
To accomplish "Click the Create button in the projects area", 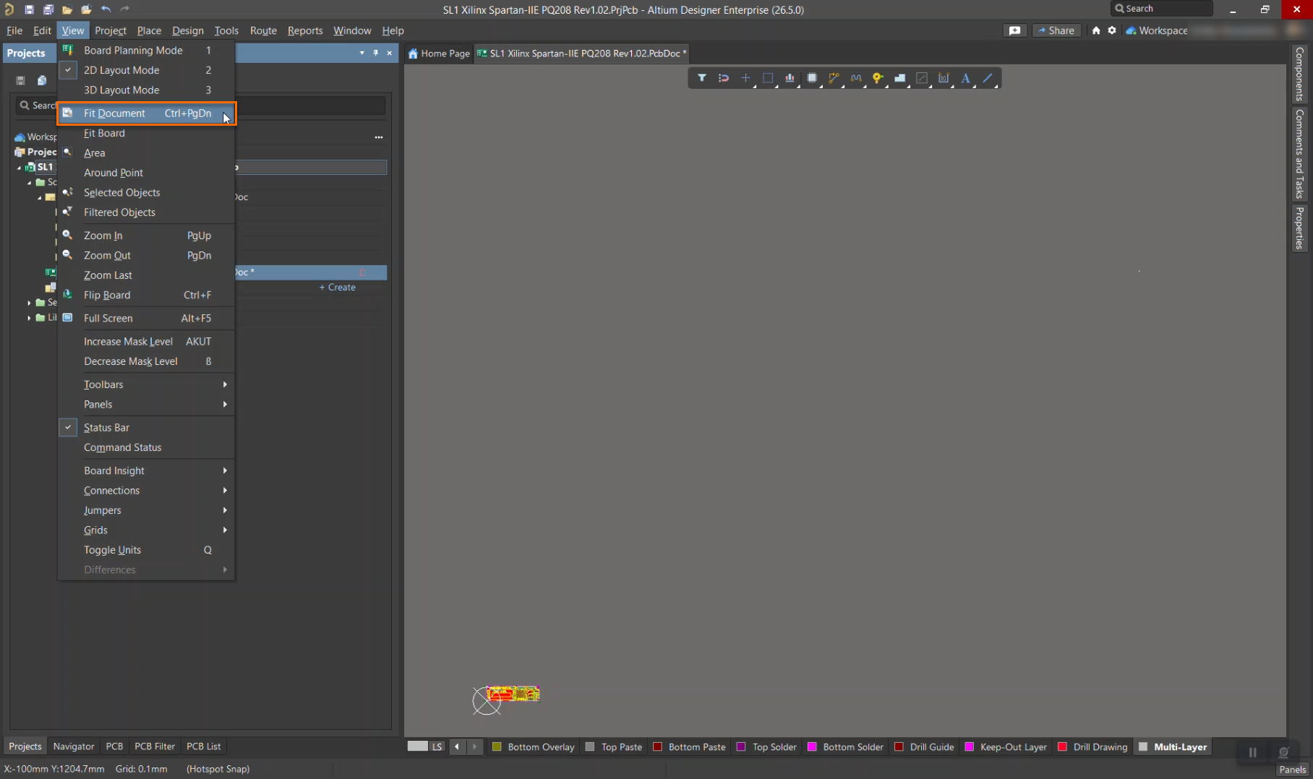I will pos(337,287).
